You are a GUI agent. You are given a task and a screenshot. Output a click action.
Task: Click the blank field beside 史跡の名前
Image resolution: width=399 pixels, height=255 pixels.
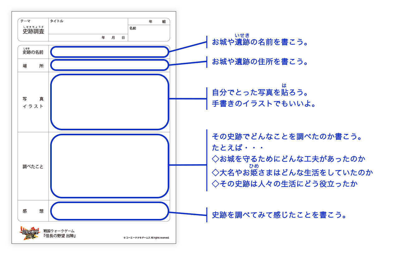coord(109,52)
